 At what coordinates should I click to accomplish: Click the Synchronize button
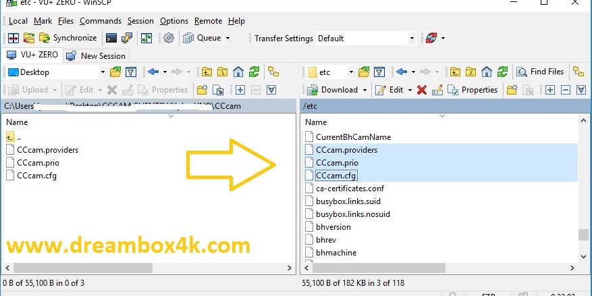(x=68, y=38)
